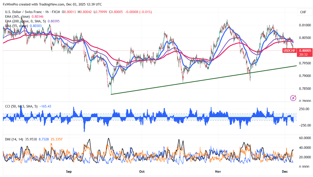Click the CCI value -165.43
The image size is (313, 177).
point(45,106)
